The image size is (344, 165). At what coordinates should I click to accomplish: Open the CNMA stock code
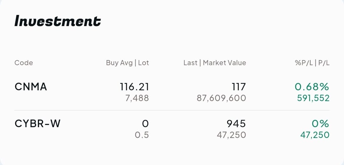click(x=31, y=86)
